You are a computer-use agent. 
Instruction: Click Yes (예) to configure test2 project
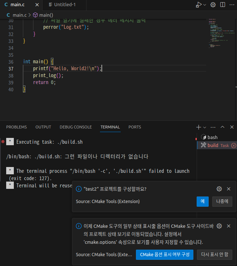click(202, 201)
